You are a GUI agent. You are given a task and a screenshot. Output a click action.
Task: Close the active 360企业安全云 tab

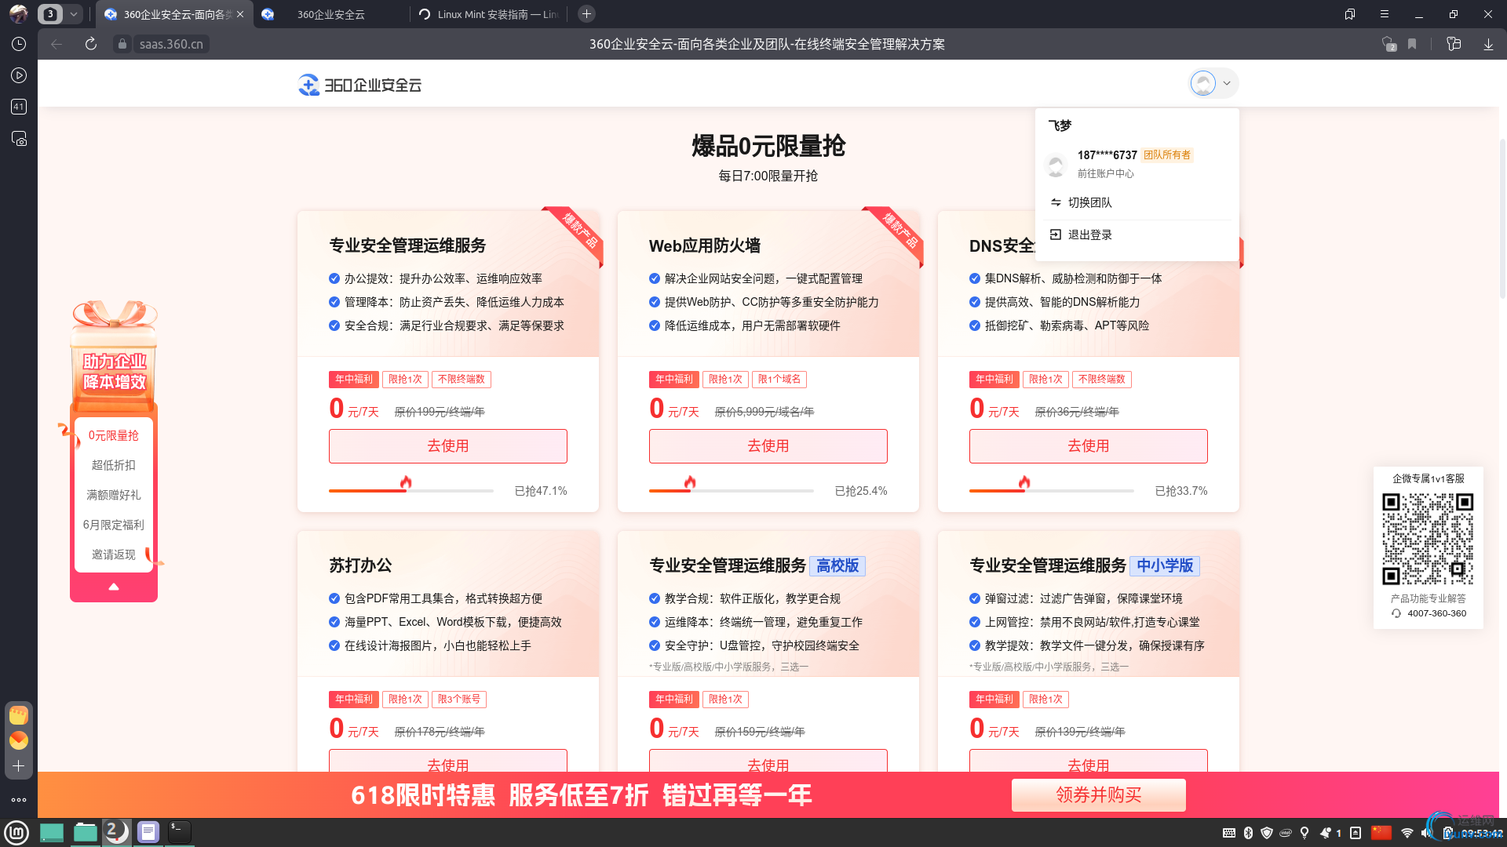tap(240, 14)
